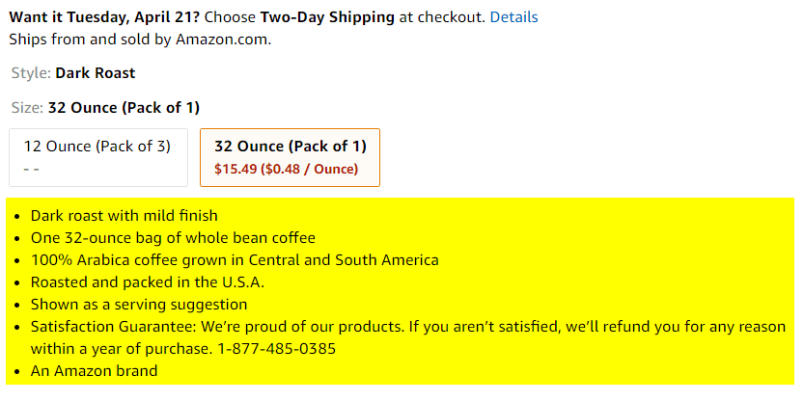Click the 'Size:' label
This screenshot has height=402, width=804.
pos(27,108)
